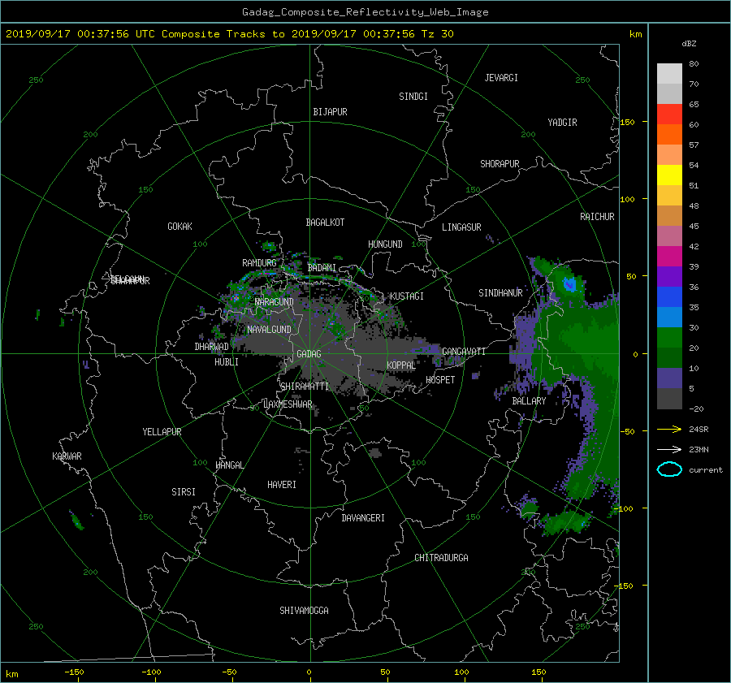Click the SHIVAMOGGA city label
The image size is (731, 683).
pyautogui.click(x=304, y=610)
